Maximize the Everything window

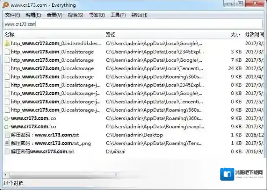click(240, 3)
